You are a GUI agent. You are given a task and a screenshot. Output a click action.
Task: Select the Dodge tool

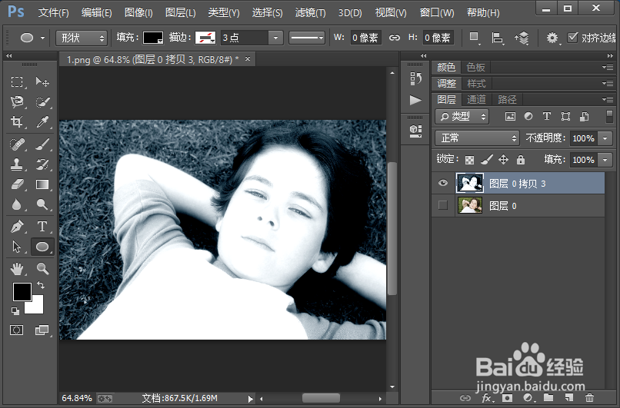coord(42,204)
